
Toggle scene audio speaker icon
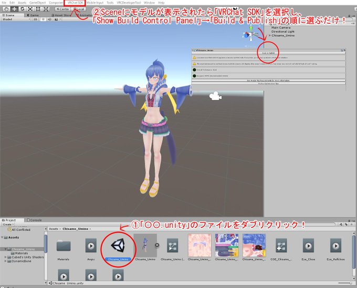[x=49, y=19]
